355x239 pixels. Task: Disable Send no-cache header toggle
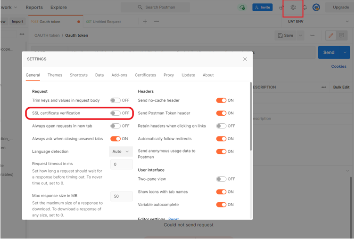[221, 101]
